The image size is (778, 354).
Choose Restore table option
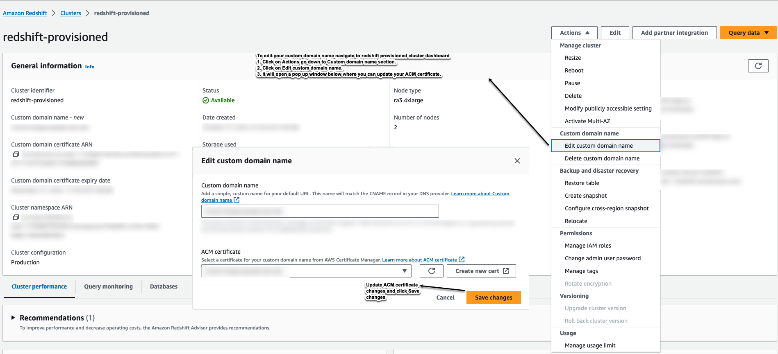(606, 183)
